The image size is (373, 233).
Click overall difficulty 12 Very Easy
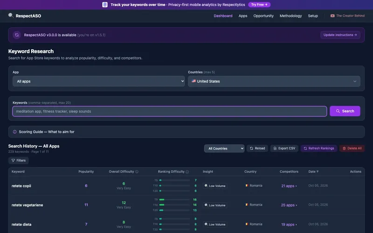click(x=124, y=205)
